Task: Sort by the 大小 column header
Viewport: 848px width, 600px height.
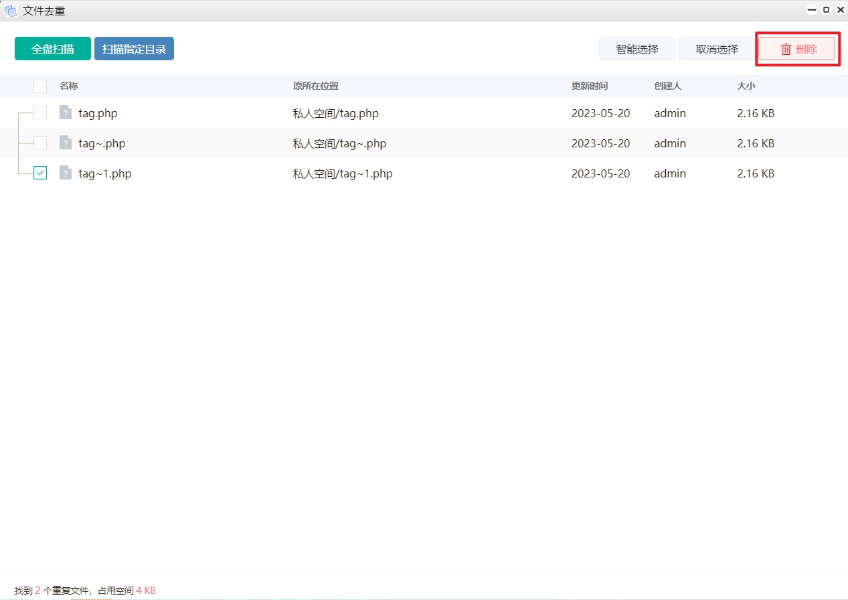Action: click(x=746, y=86)
